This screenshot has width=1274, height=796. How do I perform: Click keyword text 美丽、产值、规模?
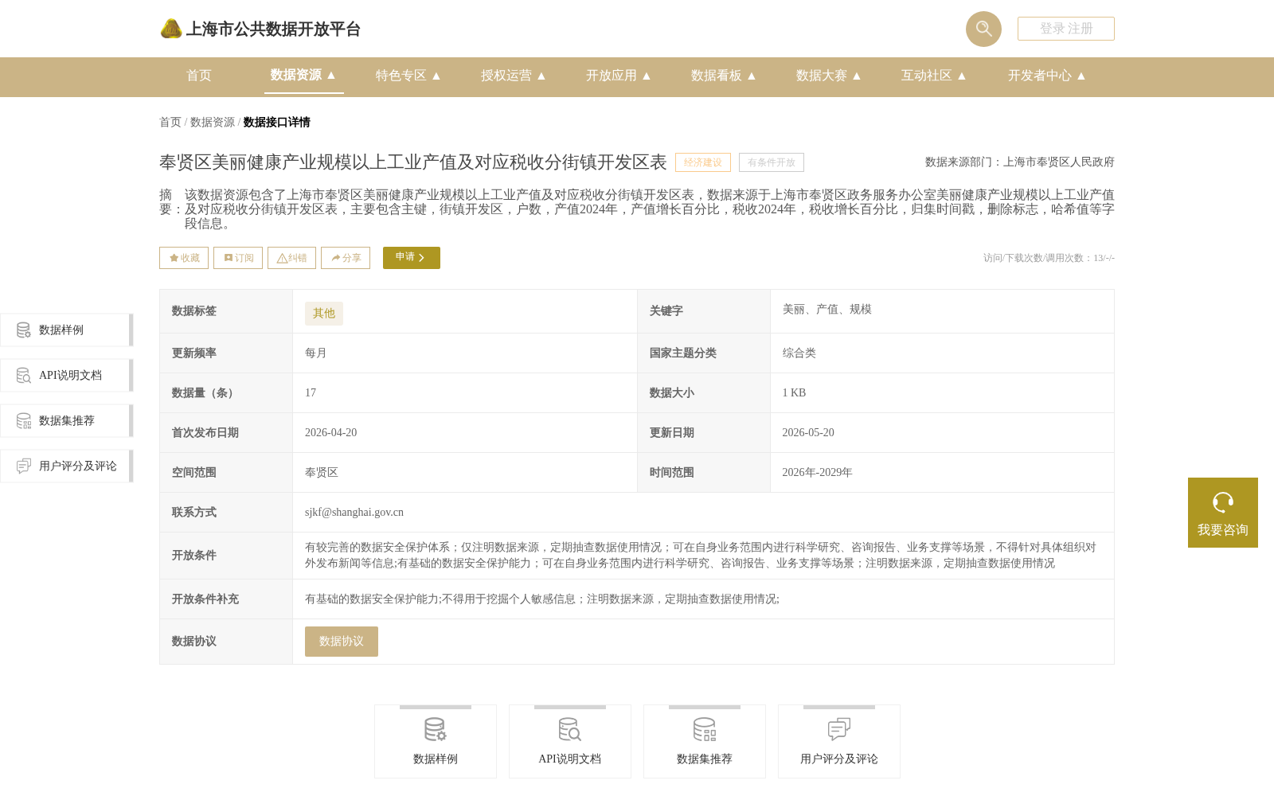[x=827, y=310]
